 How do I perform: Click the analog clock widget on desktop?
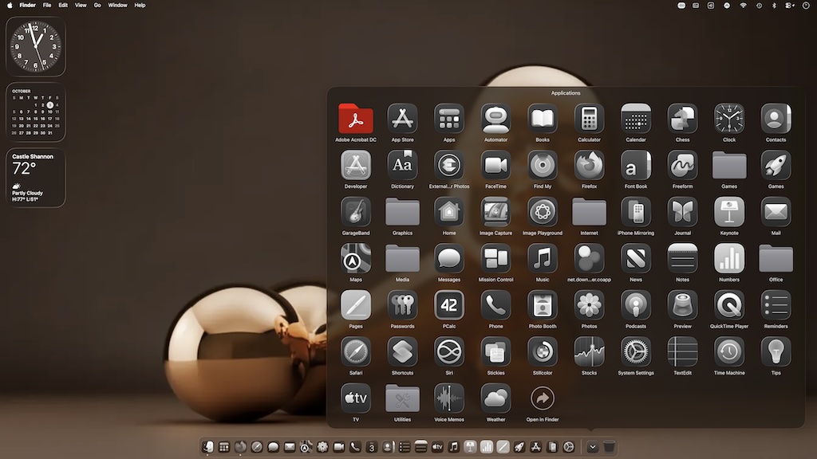tap(35, 47)
